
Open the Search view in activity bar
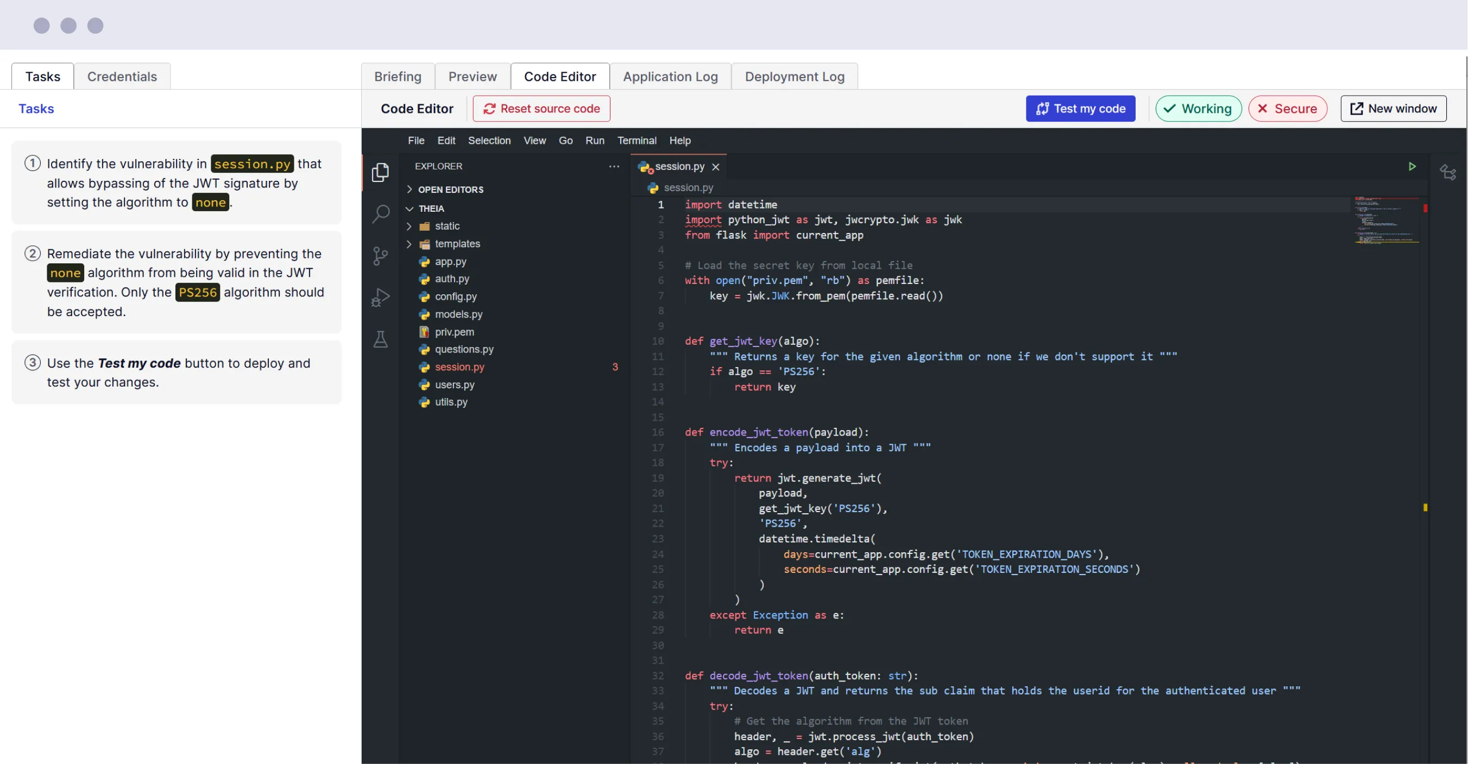380,213
